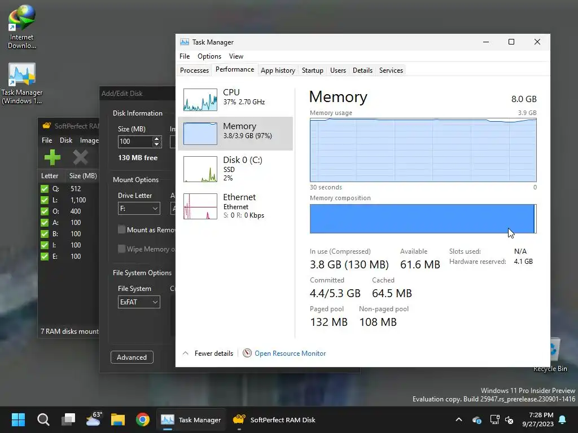The height and width of the screenshot is (433, 578).
Task: Switch to the Users tab
Action: click(x=338, y=70)
